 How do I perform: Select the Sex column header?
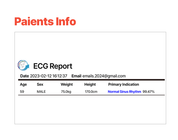40,84
